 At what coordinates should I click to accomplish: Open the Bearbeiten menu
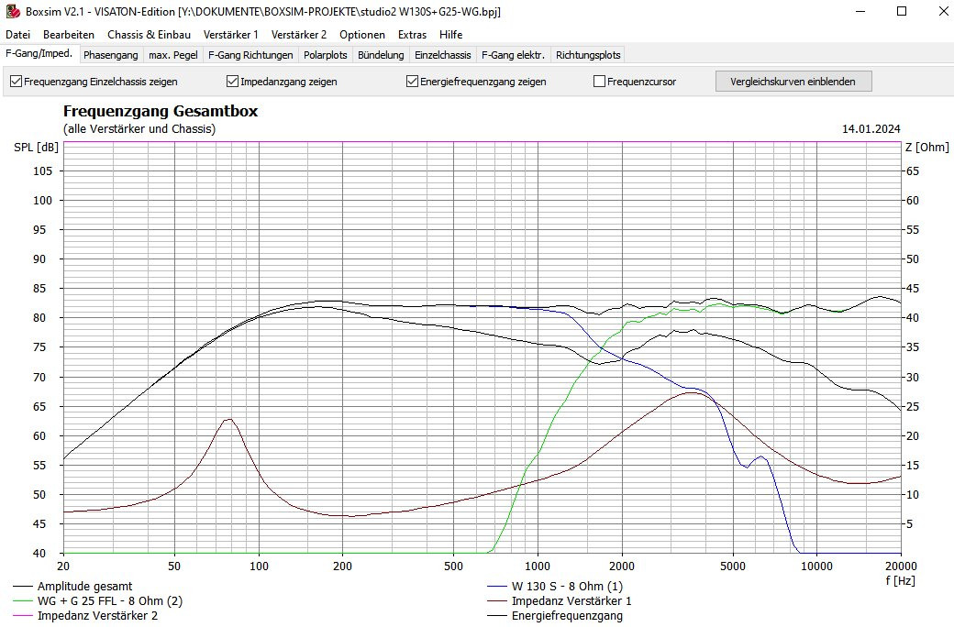pos(69,35)
